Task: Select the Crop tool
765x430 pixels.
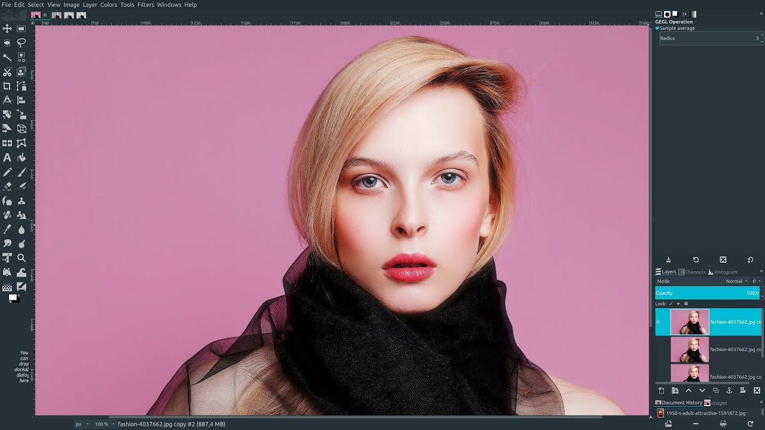Action: pyautogui.click(x=7, y=86)
